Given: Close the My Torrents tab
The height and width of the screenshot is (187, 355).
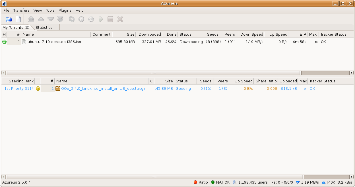Looking at the screenshot, I should 27,27.
